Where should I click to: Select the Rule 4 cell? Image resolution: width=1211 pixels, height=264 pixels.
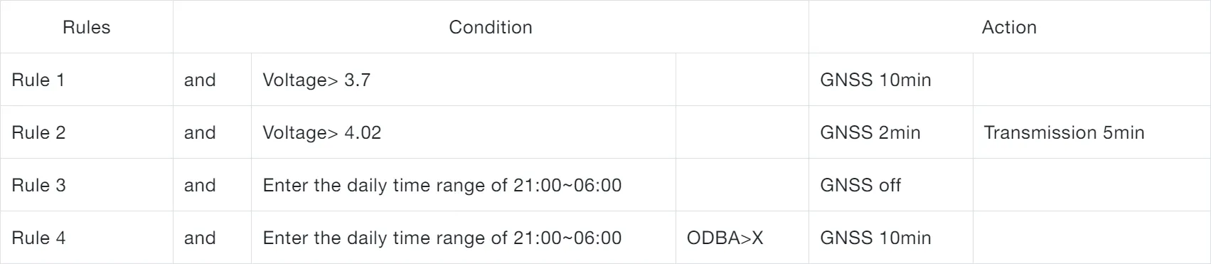[87, 238]
